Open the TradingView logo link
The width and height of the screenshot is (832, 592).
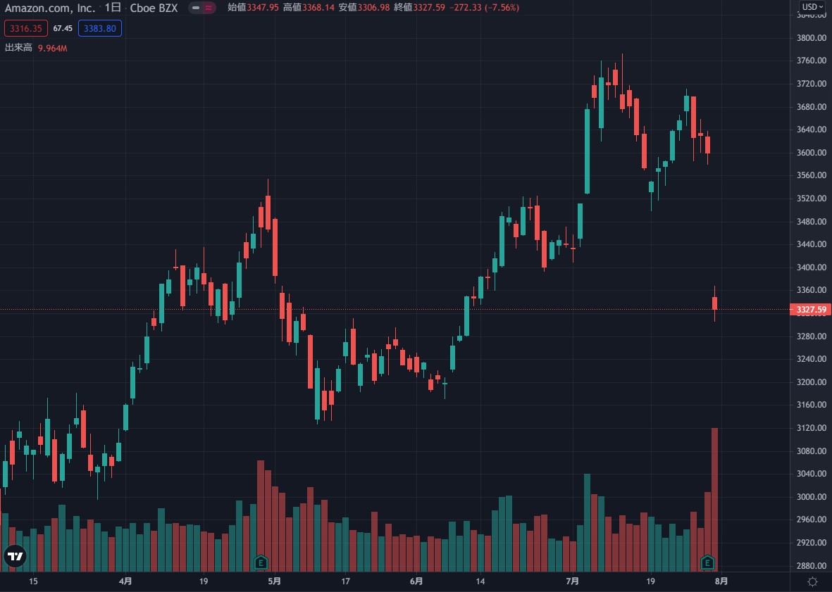coord(15,557)
